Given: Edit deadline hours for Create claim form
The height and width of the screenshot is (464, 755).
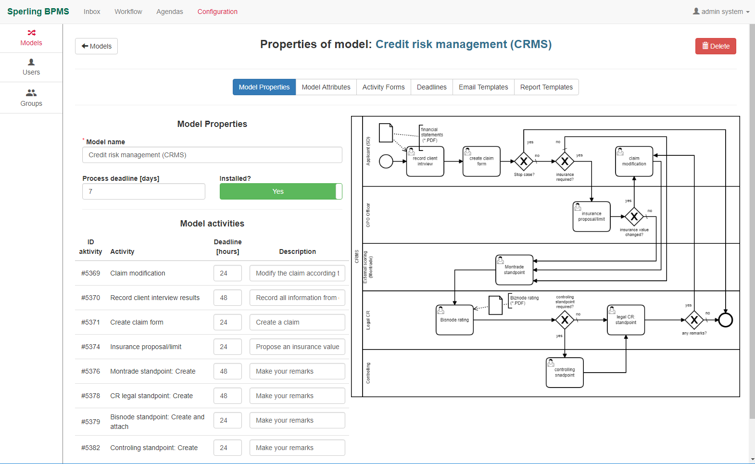Looking at the screenshot, I should 227,322.
